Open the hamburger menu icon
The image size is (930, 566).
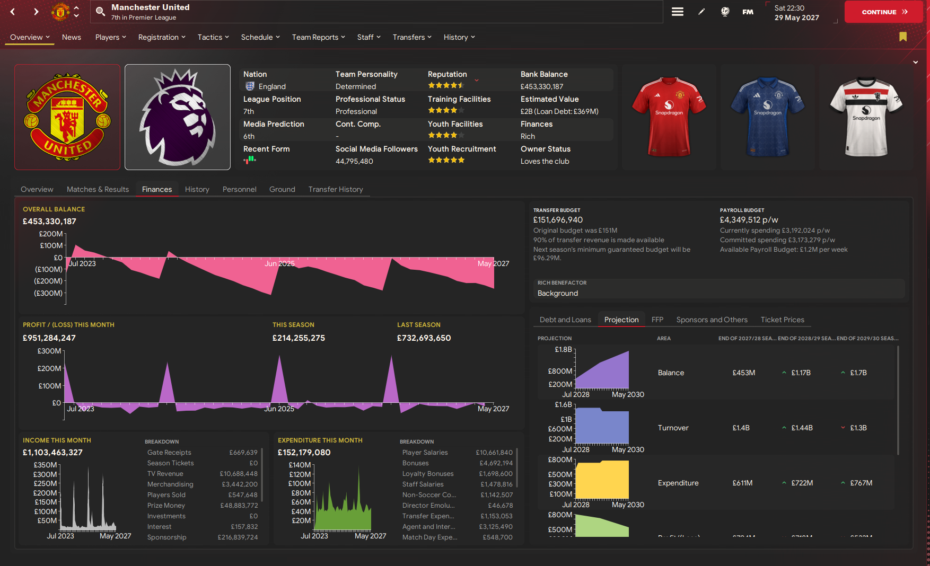(x=677, y=12)
